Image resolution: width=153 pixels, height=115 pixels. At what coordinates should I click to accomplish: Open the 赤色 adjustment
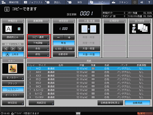[x=38, y=49]
